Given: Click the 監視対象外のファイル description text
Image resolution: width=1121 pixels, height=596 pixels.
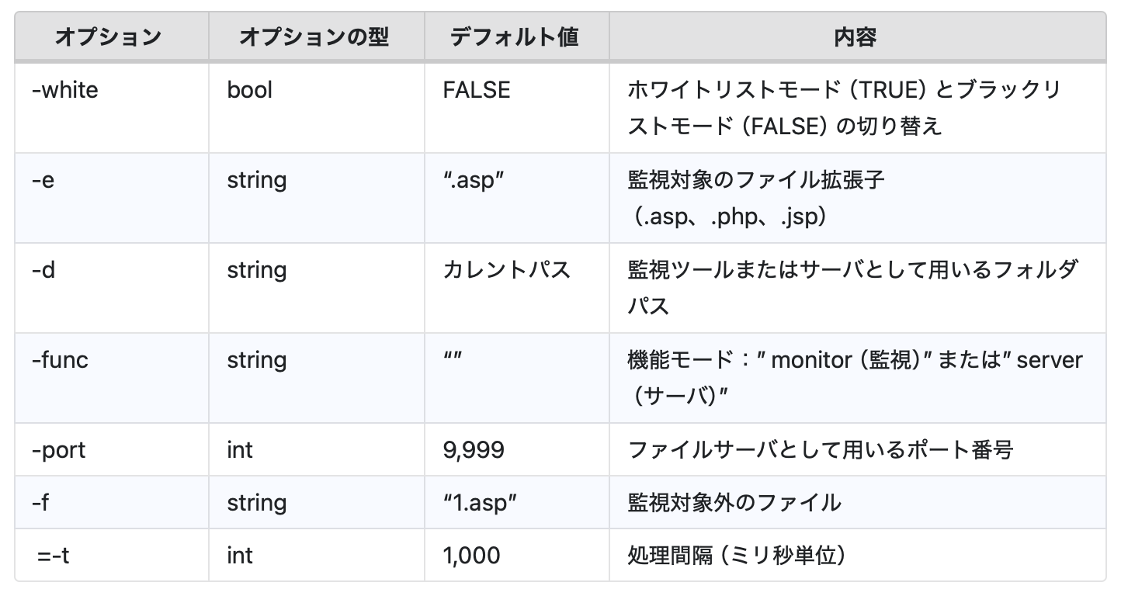Looking at the screenshot, I should pyautogui.click(x=734, y=503).
